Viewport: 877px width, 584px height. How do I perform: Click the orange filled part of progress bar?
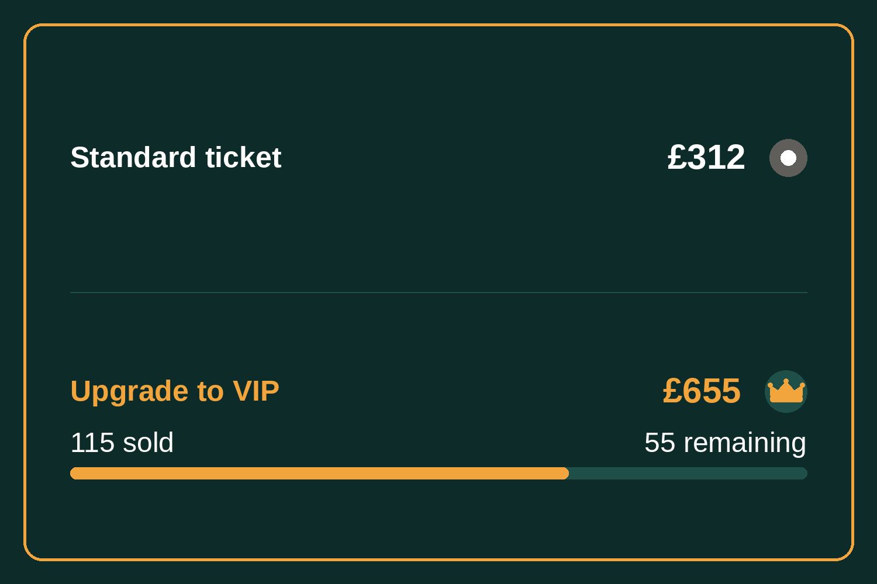(319, 473)
